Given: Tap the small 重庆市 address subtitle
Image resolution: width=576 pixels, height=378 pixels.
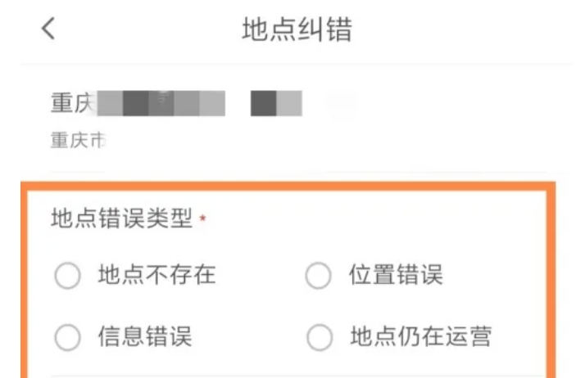Looking at the screenshot, I should tap(79, 140).
